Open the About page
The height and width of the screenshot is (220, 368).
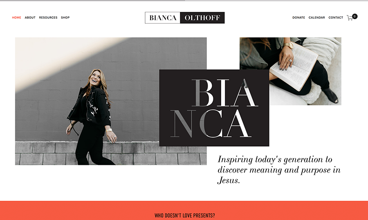30,18
